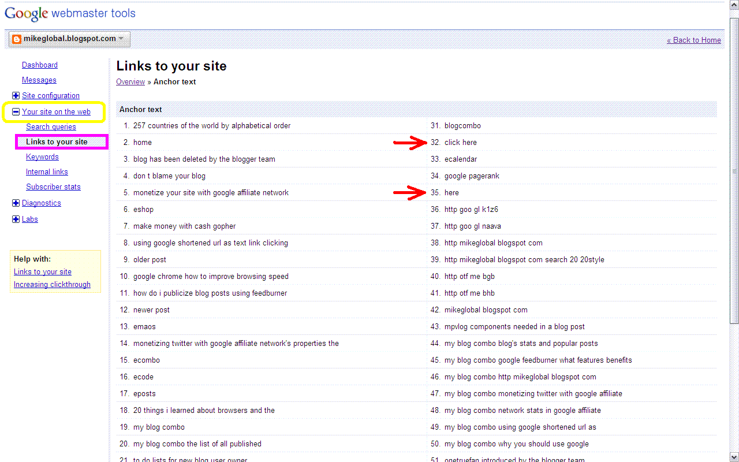Expand the Labs section
This screenshot has width=739, height=462.
pyautogui.click(x=16, y=219)
